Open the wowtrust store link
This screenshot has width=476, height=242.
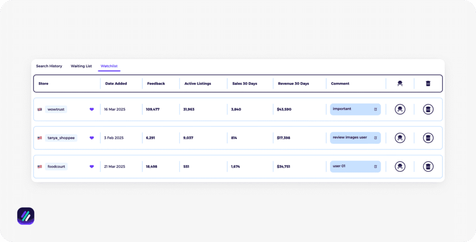click(x=56, y=109)
